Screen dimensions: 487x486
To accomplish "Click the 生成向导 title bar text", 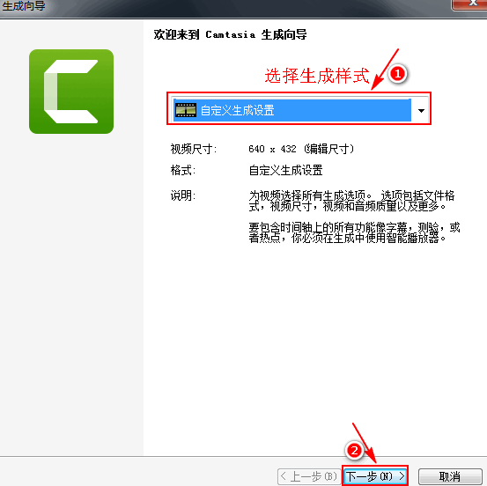I will [x=24, y=6].
